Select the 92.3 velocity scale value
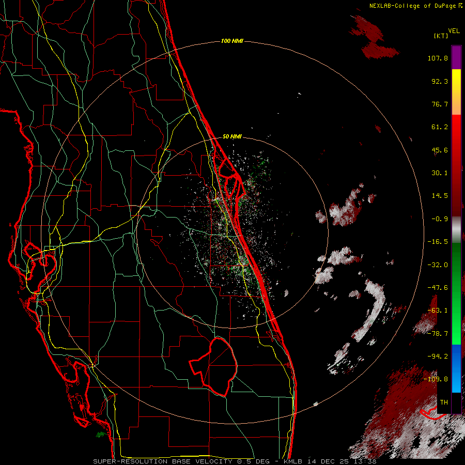Image resolution: width=465 pixels, height=465 pixels. point(440,81)
